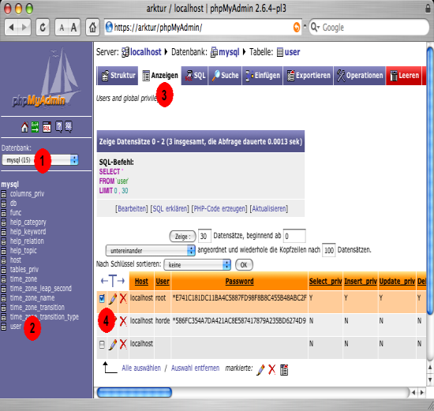Go back with the browser back arrow
The height and width of the screenshot is (411, 434).
tap(11, 27)
